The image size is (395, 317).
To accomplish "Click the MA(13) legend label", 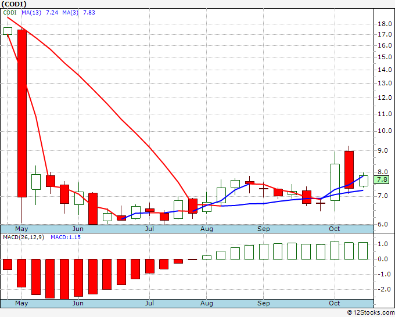I will point(31,13).
